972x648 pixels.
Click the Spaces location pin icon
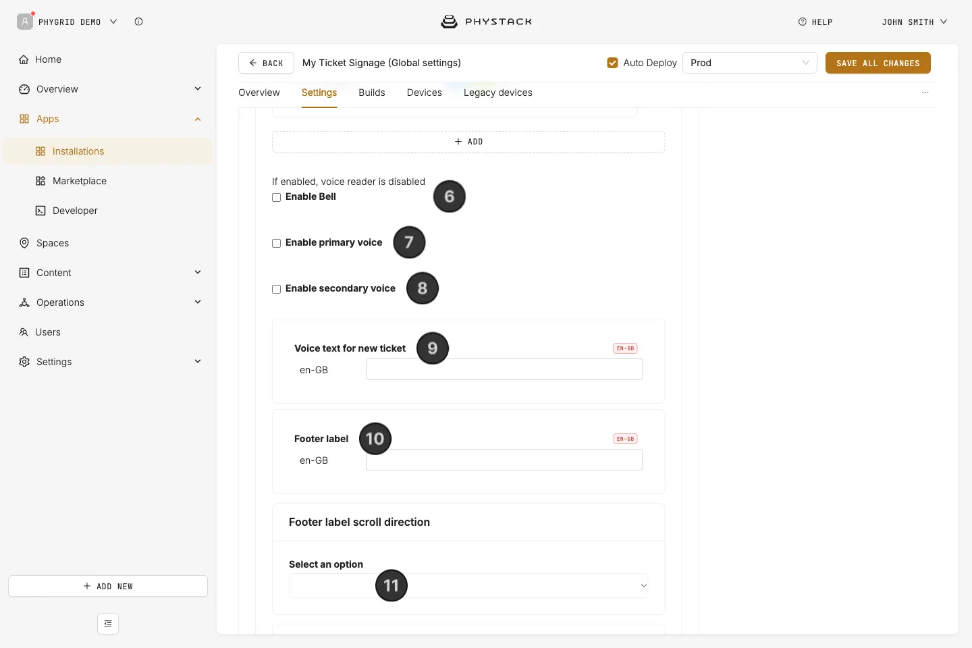pyautogui.click(x=24, y=243)
